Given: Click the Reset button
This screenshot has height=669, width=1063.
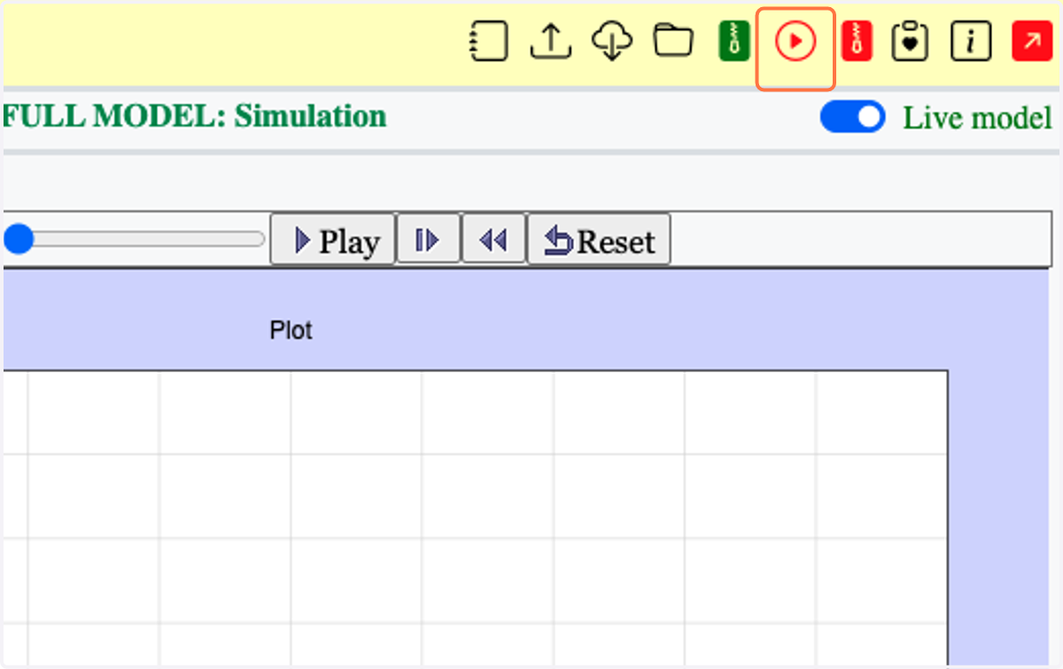Looking at the screenshot, I should pos(599,239).
